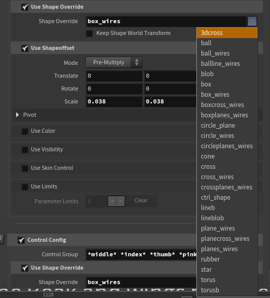
Task: Click the Parameter Limits count field
Action: tap(97, 201)
